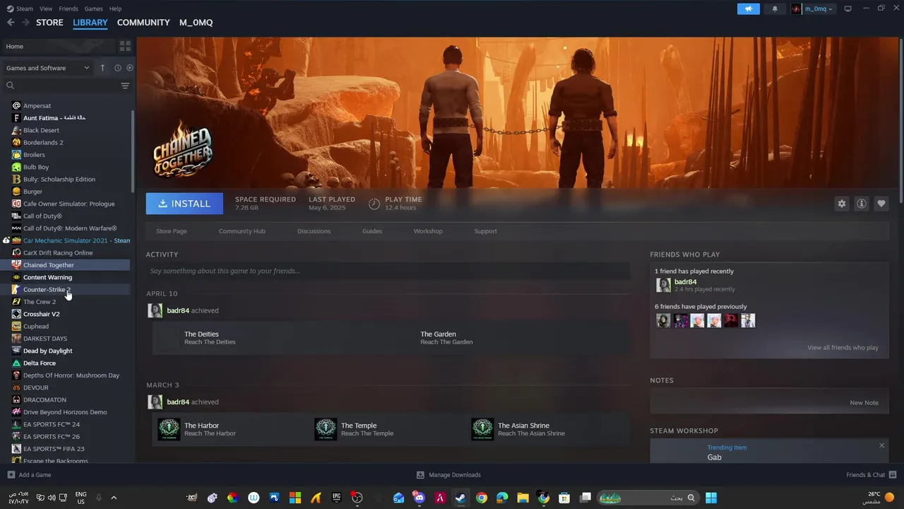Image resolution: width=904 pixels, height=509 pixels.
Task: Open the M_0MQ profile tab
Action: pyautogui.click(x=196, y=23)
